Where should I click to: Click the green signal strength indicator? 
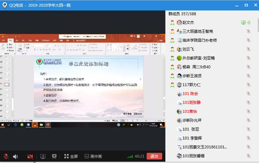(130, 156)
